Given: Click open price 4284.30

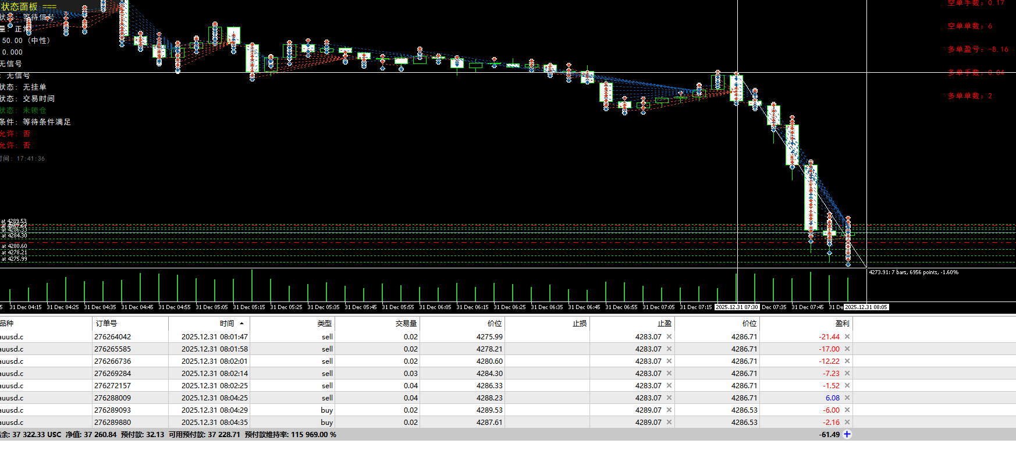Looking at the screenshot, I should pos(489,373).
